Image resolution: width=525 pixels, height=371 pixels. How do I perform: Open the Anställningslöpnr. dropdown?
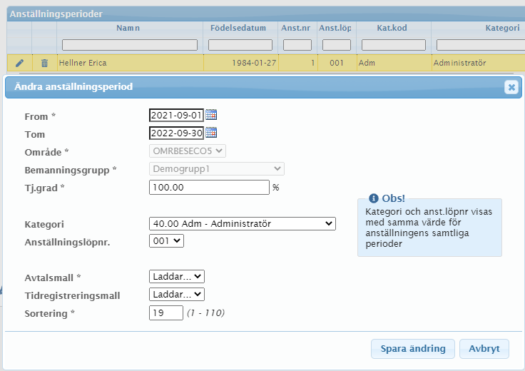click(x=166, y=241)
